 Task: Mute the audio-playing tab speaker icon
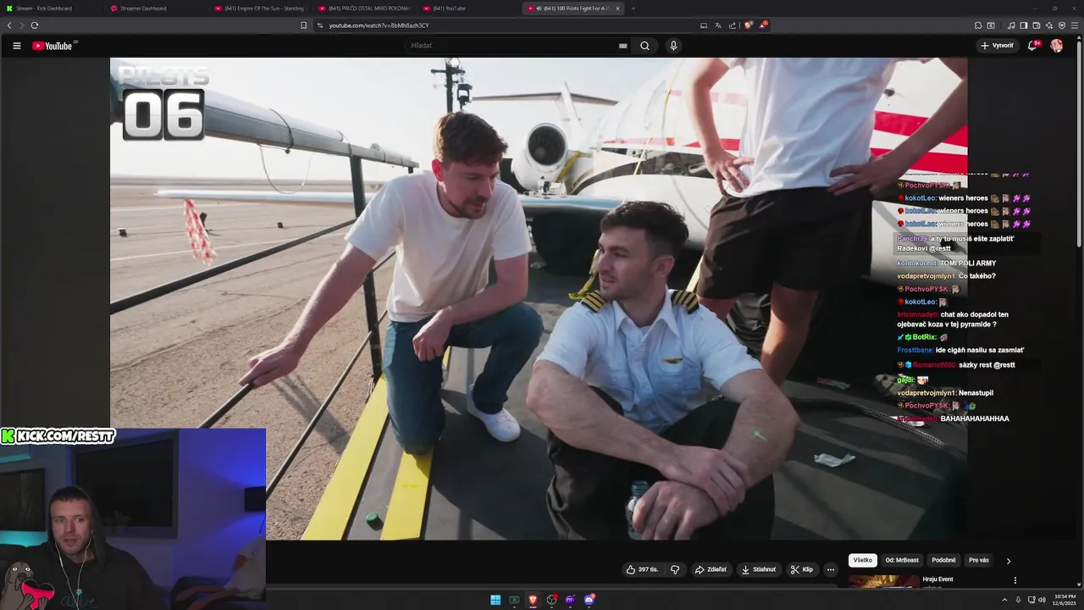point(539,8)
